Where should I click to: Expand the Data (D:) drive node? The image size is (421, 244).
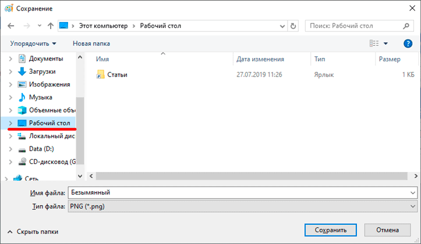click(10, 149)
